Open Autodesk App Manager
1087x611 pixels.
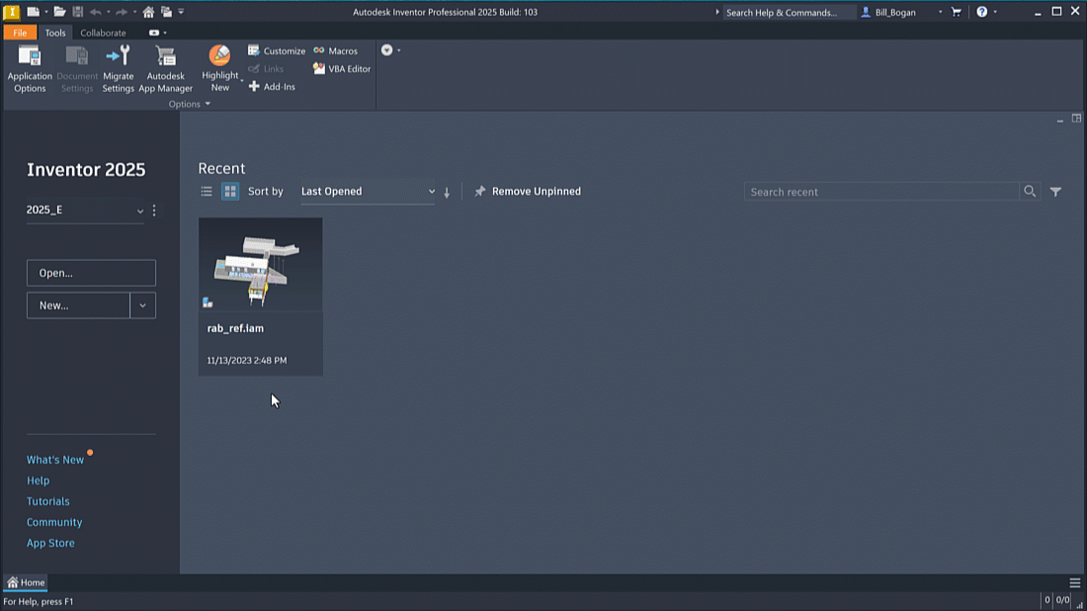coord(165,68)
